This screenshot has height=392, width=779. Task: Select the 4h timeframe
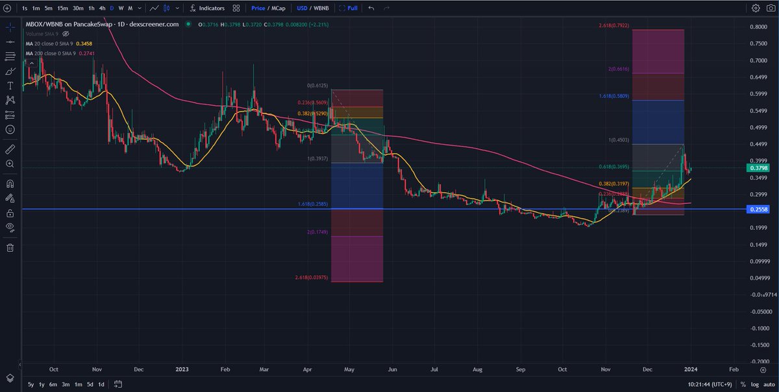click(102, 8)
